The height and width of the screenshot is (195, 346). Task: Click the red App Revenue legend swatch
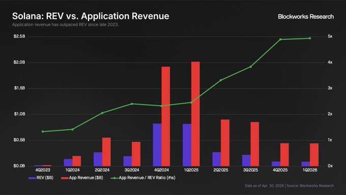[65, 178]
